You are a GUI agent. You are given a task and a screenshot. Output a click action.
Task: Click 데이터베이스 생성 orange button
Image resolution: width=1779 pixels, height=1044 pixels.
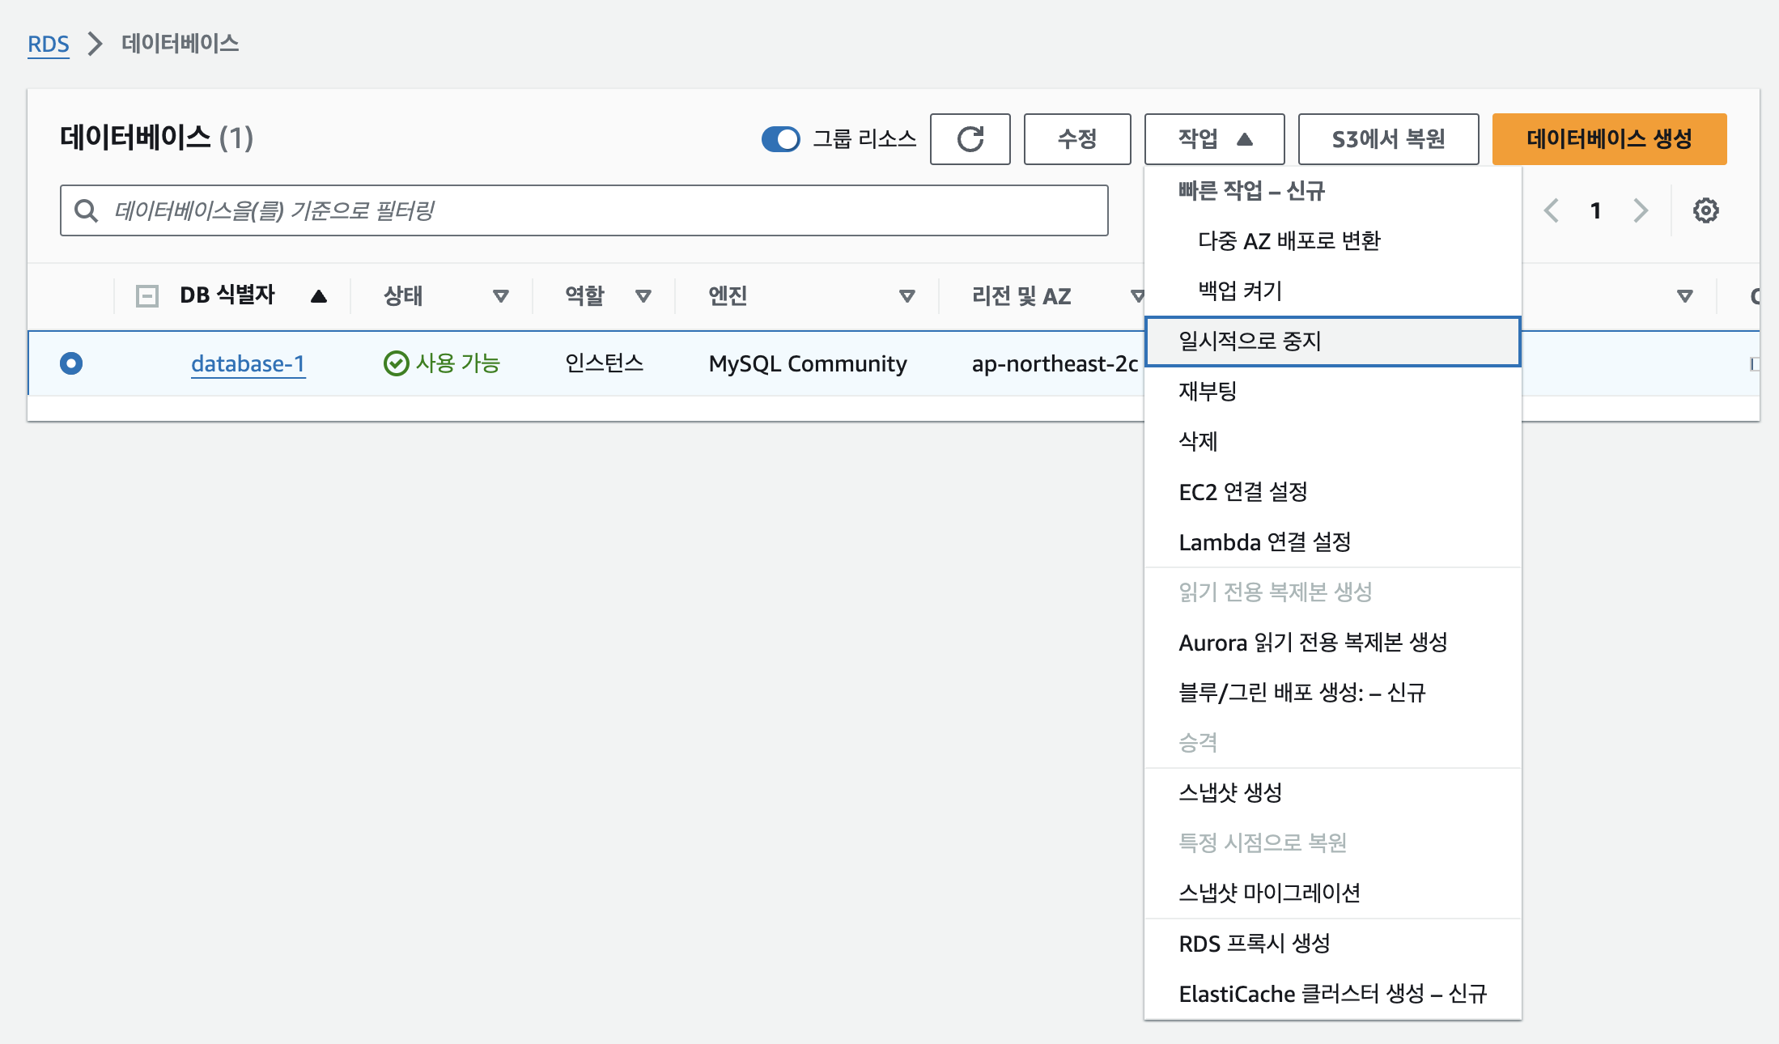(x=1608, y=139)
